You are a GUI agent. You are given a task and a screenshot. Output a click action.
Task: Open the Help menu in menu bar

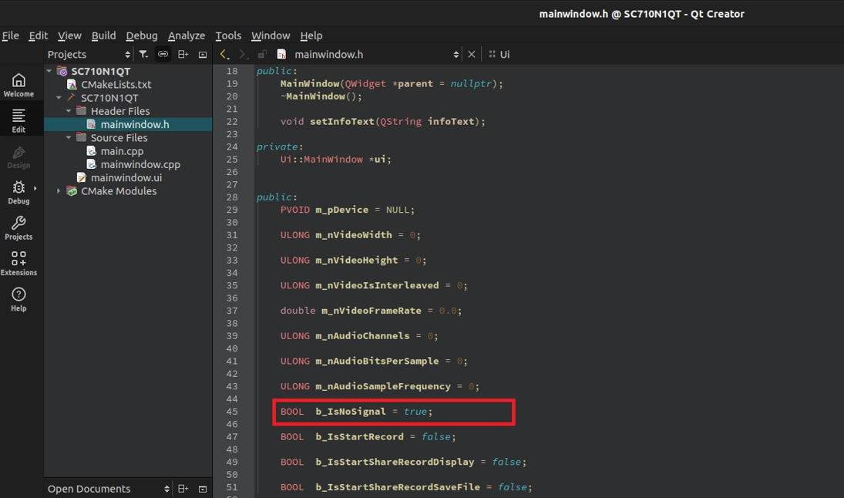[311, 35]
